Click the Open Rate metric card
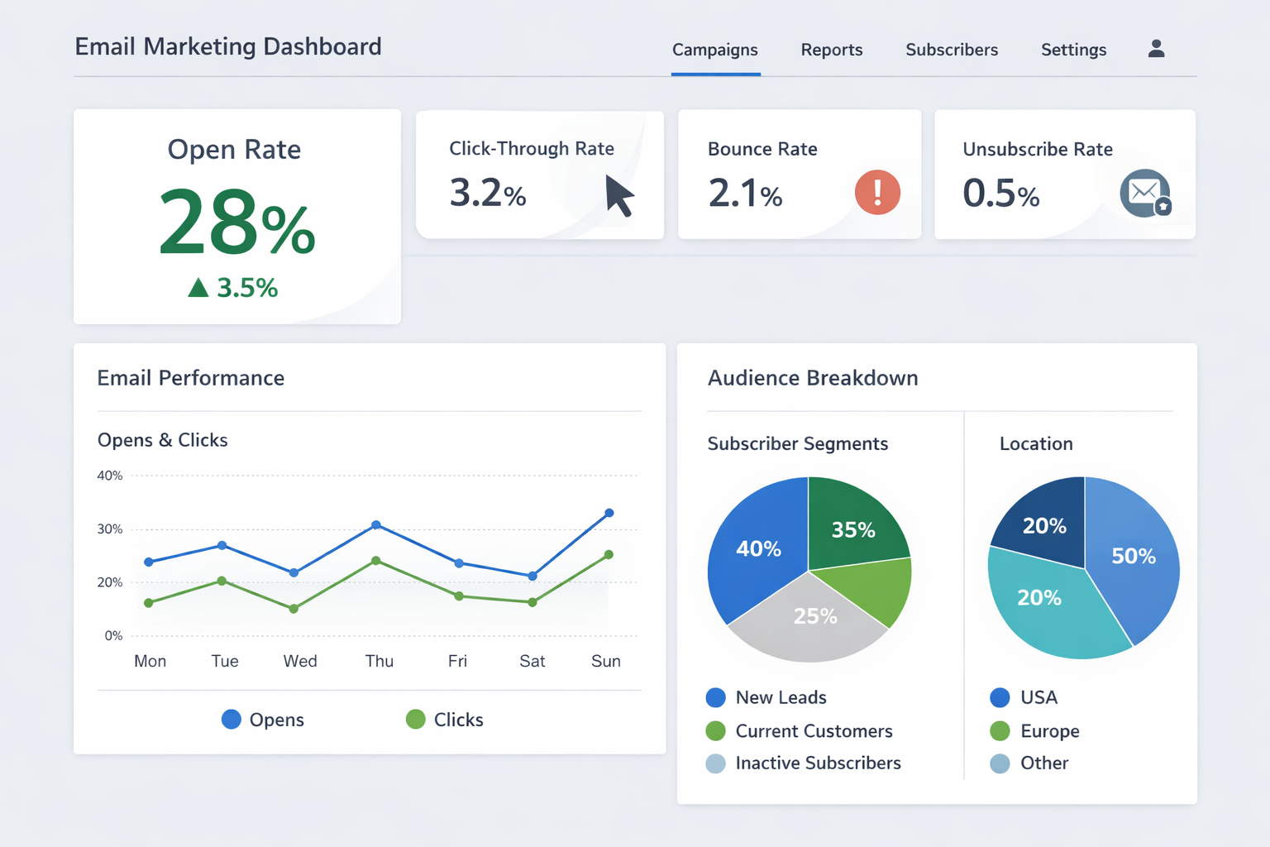This screenshot has width=1270, height=847. click(x=236, y=215)
